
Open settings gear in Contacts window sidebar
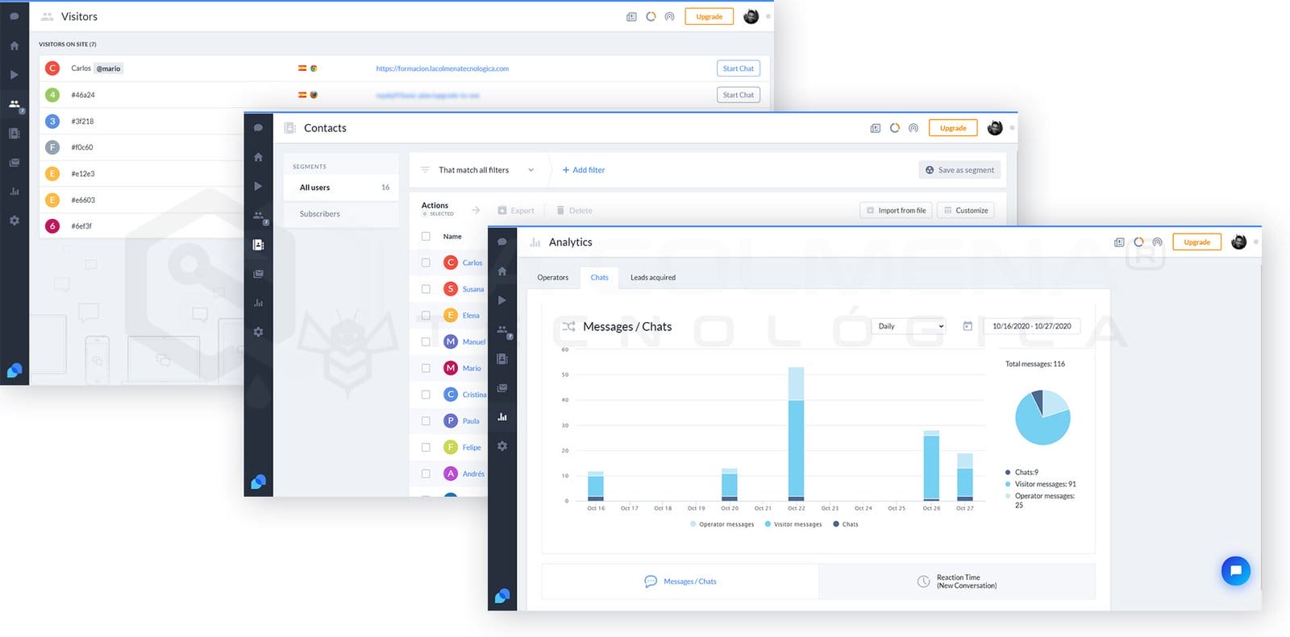258,332
